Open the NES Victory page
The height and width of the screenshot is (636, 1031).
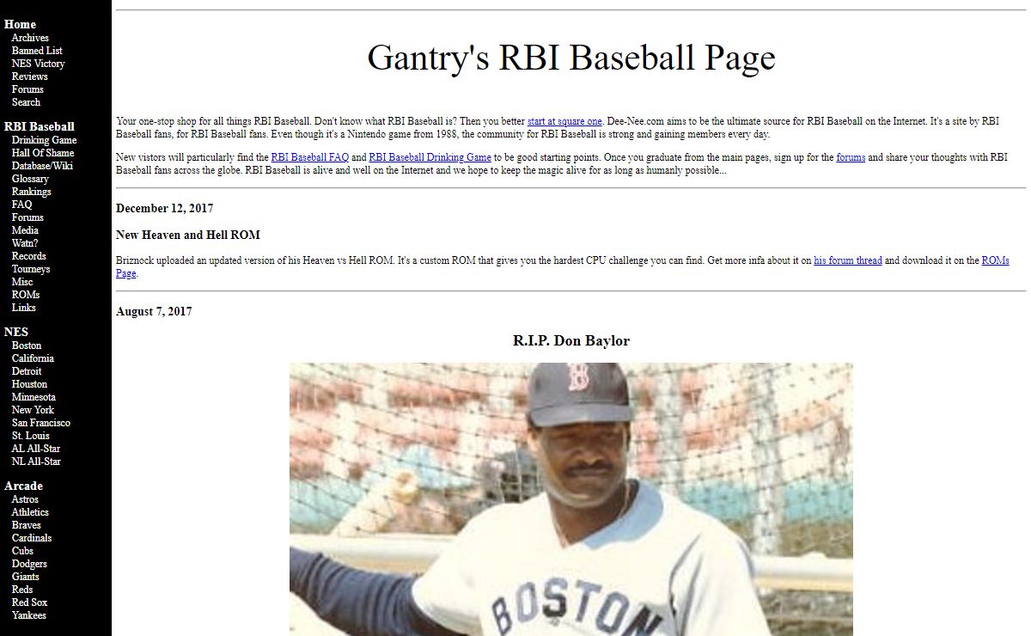pyautogui.click(x=38, y=64)
